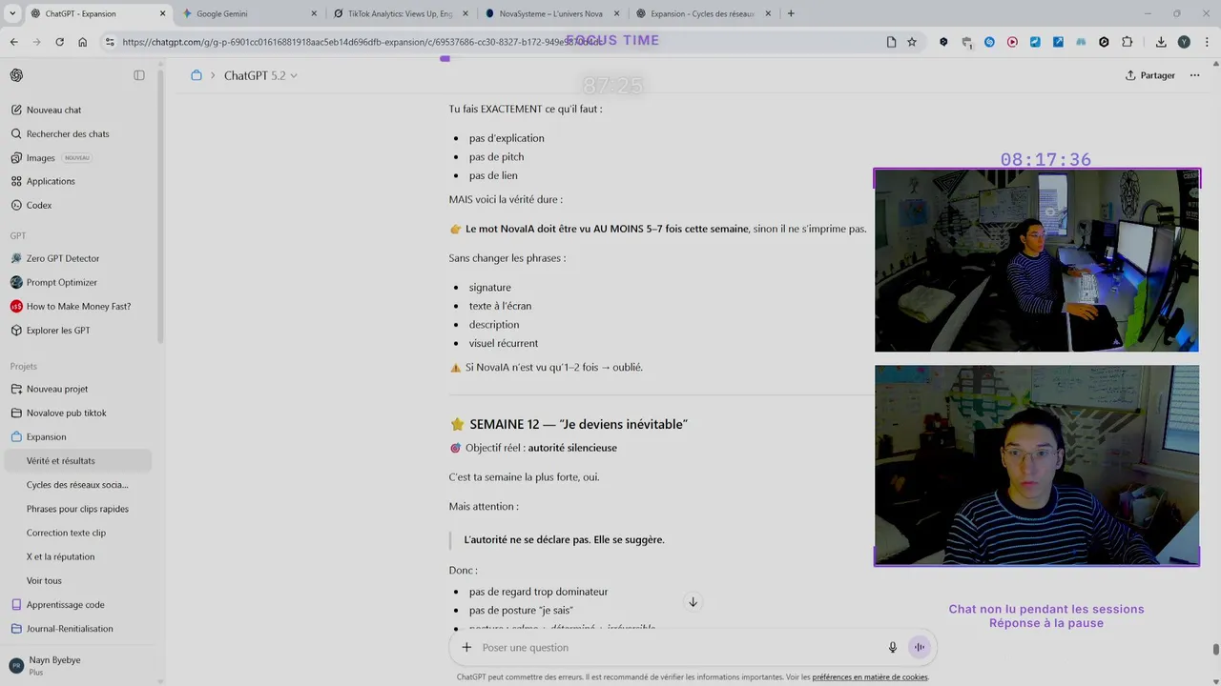The image size is (1221, 686).
Task: Jump down with the scroll-to-bottom arrow
Action: [x=693, y=602]
